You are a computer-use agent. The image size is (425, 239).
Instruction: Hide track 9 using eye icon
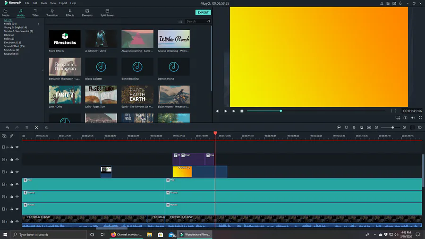click(17, 160)
